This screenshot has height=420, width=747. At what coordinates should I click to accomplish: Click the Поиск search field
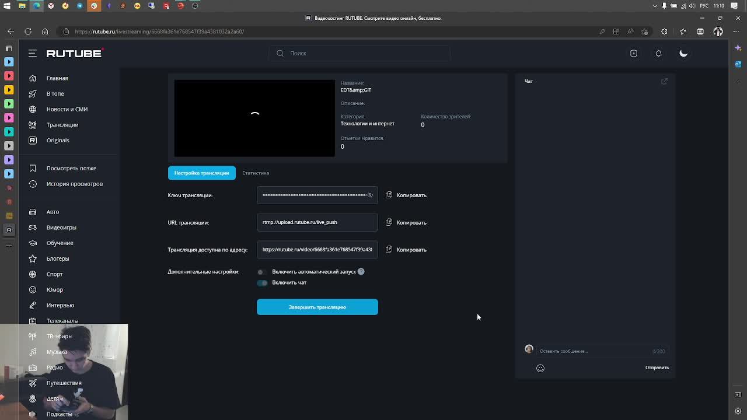click(x=359, y=53)
